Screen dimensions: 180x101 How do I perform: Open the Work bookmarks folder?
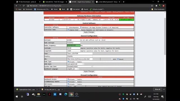click(62, 9)
